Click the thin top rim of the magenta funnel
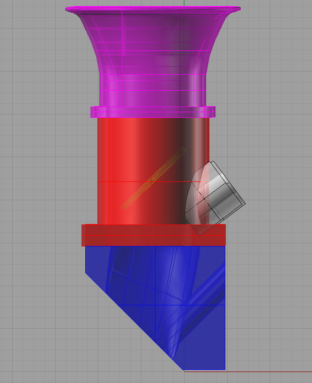This screenshot has height=383, width=312. pyautogui.click(x=153, y=9)
